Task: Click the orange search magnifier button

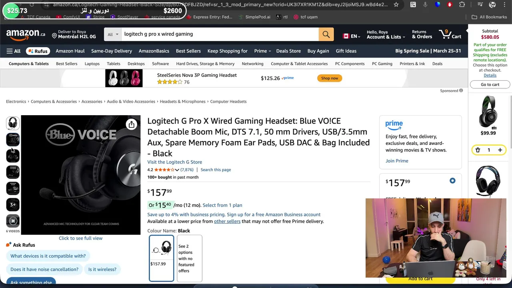Action: tap(326, 34)
